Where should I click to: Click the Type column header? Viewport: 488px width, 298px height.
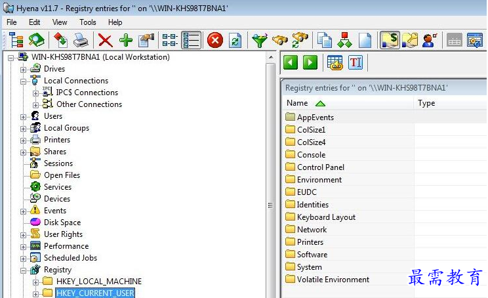point(426,103)
